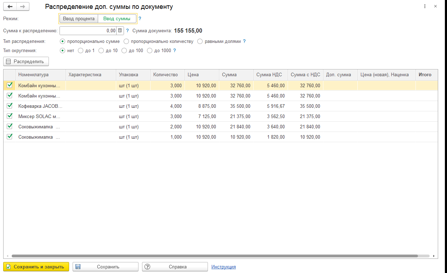
Task: Open the three-dot more actions menu
Action: pyautogui.click(x=425, y=6)
